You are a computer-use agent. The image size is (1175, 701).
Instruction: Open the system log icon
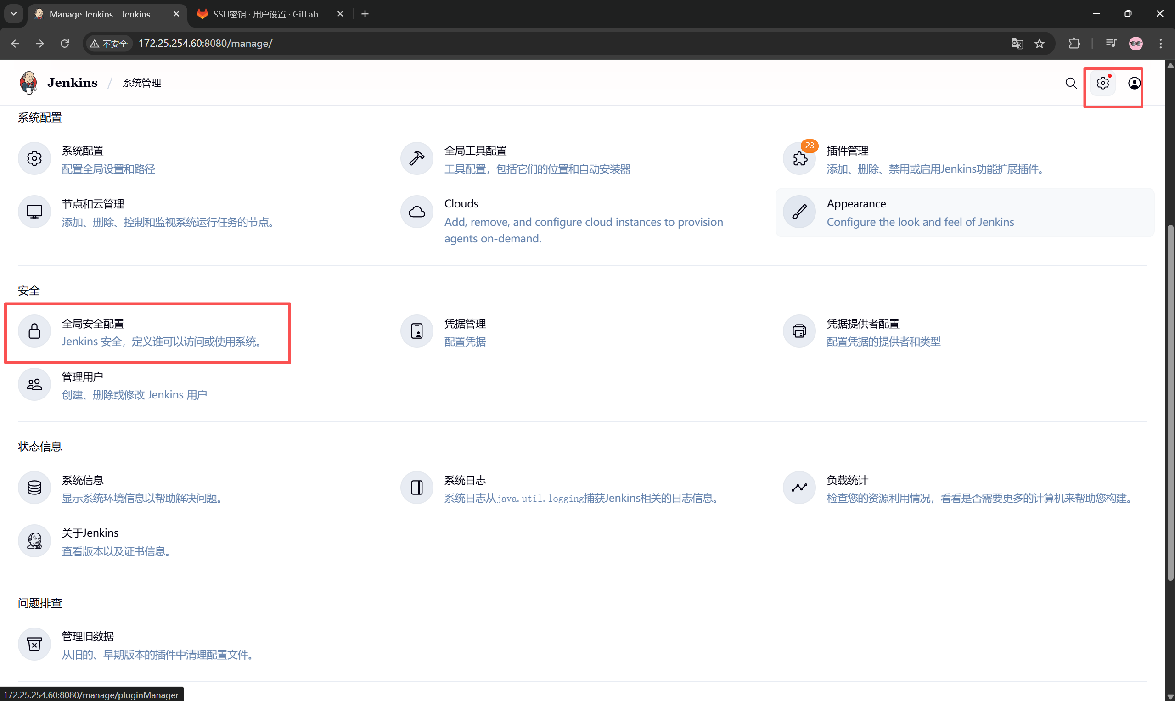point(417,488)
